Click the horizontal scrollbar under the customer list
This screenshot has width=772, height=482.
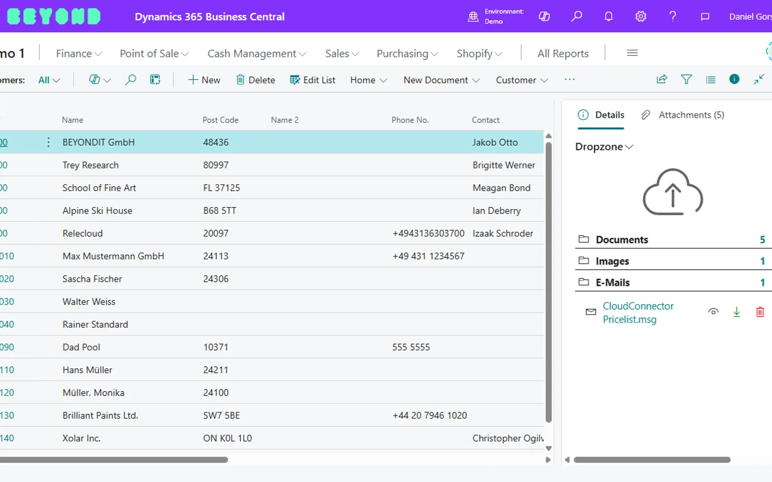click(x=114, y=460)
